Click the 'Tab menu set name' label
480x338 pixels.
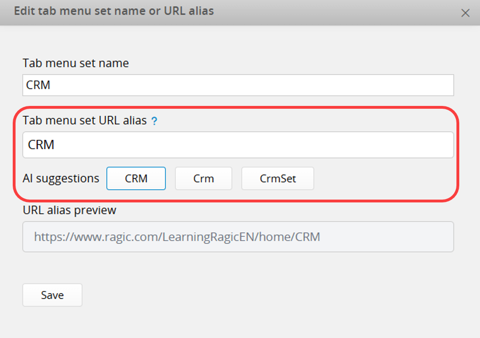(75, 63)
